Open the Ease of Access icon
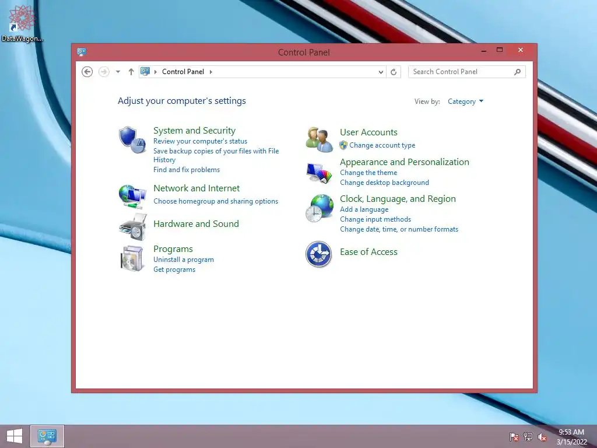Screen dimensions: 597x448 pyautogui.click(x=319, y=254)
